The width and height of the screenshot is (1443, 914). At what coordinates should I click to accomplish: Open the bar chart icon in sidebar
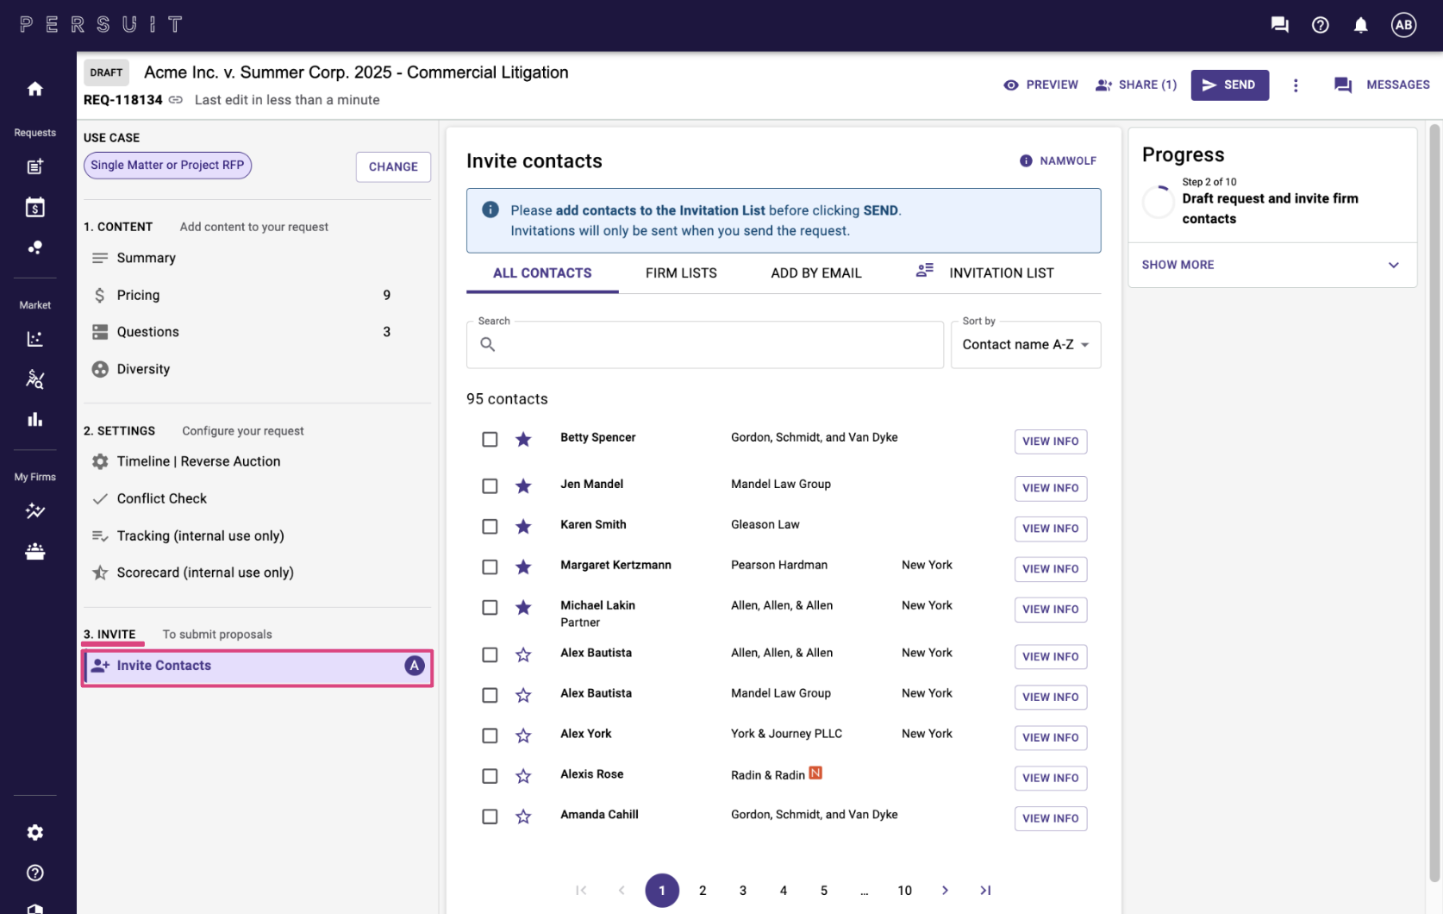(x=34, y=420)
